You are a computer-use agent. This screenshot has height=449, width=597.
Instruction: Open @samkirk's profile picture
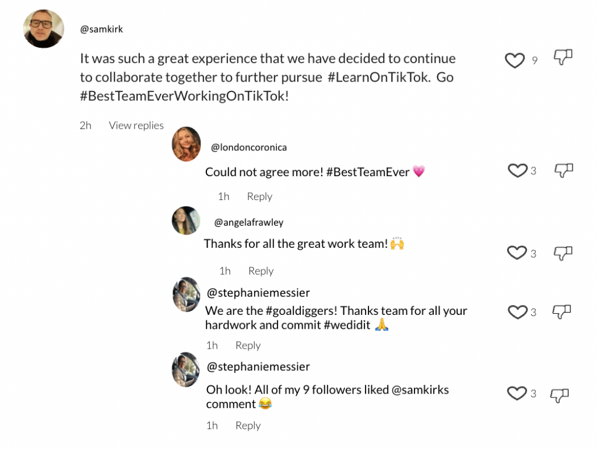44,29
